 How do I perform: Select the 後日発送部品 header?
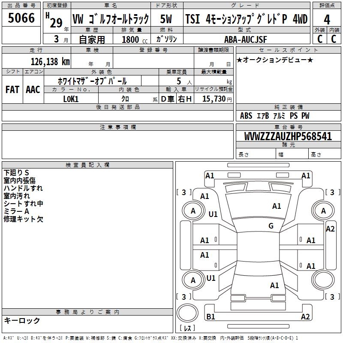point(117,107)
